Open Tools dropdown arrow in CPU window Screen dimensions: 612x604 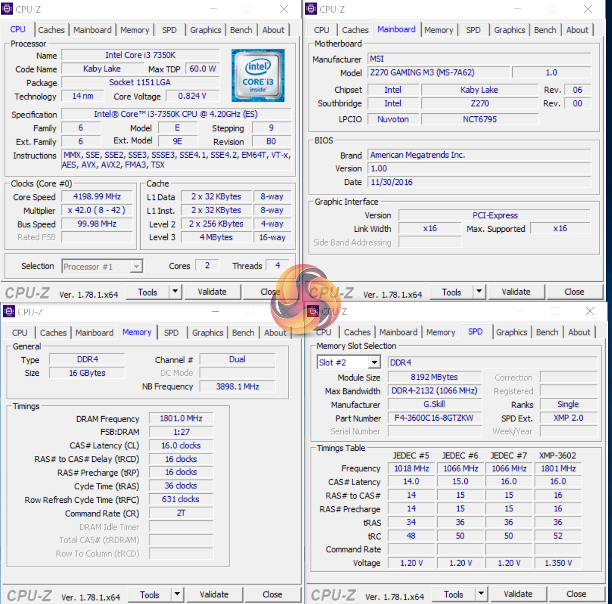pos(175,291)
